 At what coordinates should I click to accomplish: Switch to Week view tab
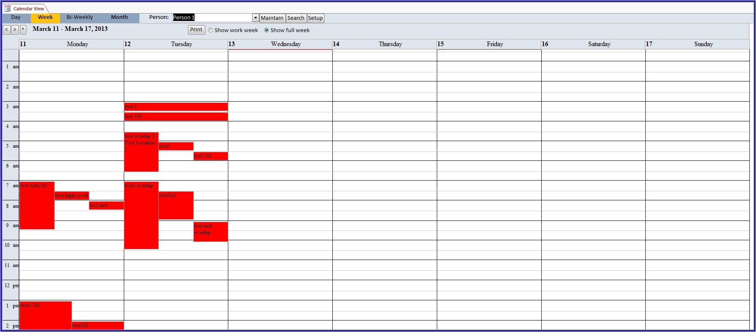pos(45,17)
